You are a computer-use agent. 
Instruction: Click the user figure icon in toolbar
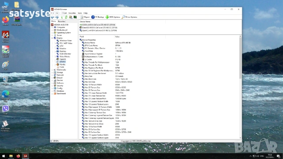tap(71, 17)
